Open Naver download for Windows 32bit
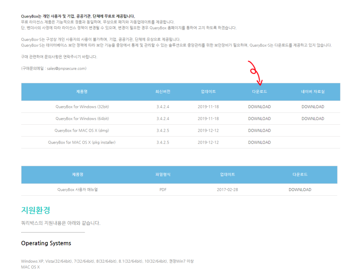Viewport: 359px width, 269px height. [313, 107]
